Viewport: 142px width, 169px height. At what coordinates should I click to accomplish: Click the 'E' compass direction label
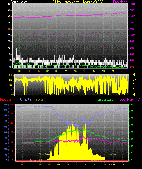(x=133, y=90)
